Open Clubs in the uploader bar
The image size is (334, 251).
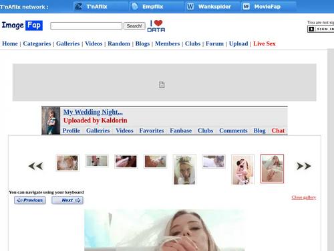pos(205,131)
